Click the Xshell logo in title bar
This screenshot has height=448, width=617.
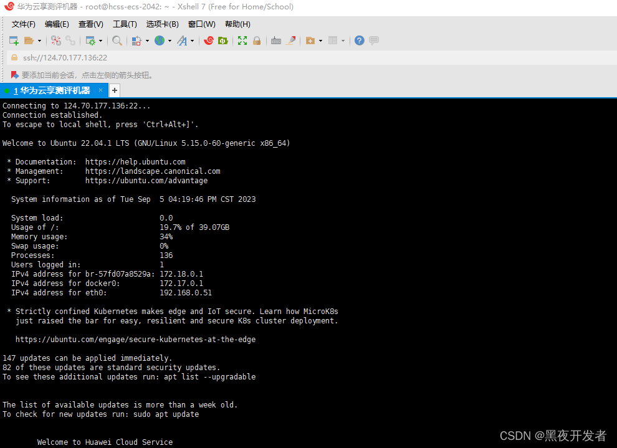point(9,6)
